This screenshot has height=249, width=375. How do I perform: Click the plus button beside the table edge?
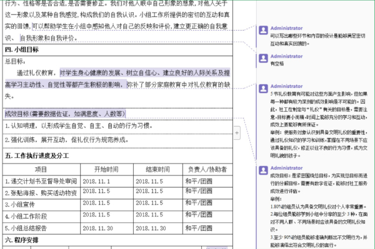tap(237, 133)
